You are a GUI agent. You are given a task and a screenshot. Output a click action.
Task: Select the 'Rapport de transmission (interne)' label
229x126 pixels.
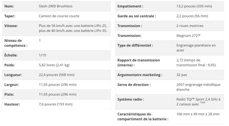coord(139,63)
